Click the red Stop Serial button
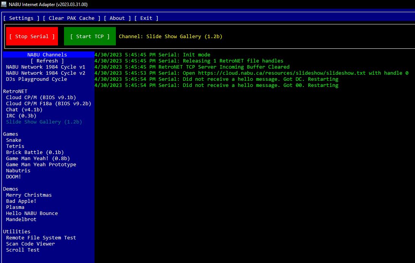 32,36
